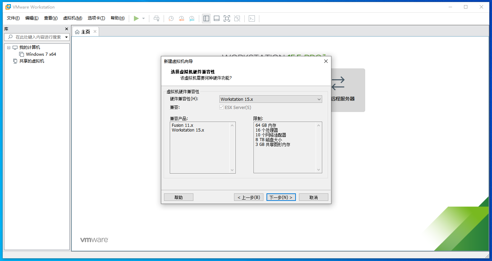492x261 pixels.
Task: Select Fusion 11.x in compatible products list
Action: [x=182, y=125]
